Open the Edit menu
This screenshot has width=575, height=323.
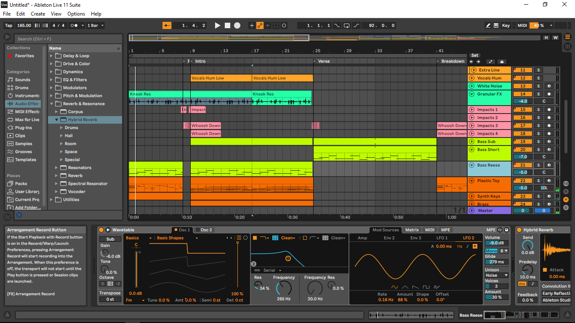coord(21,14)
